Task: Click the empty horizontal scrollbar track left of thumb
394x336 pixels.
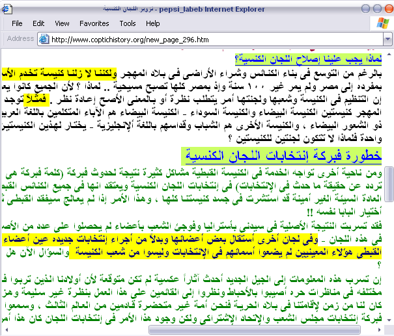Action: [x=78, y=330]
